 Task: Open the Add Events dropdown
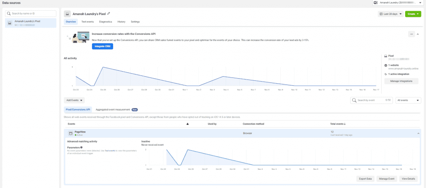point(74,100)
